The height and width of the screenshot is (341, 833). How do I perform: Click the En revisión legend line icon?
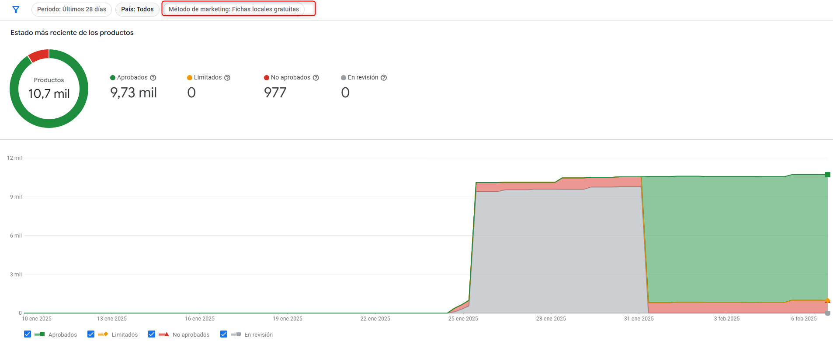(x=236, y=334)
